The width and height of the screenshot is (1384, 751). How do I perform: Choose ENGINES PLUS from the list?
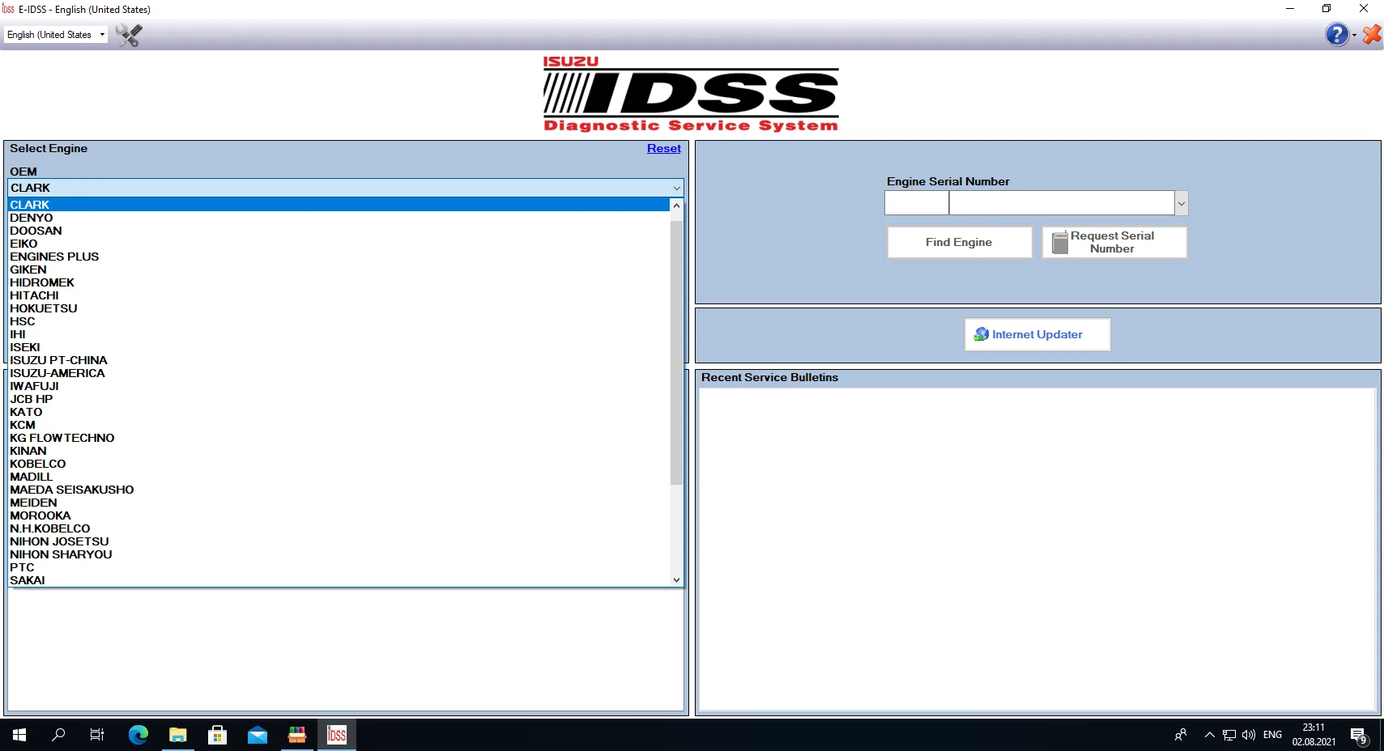[x=339, y=257]
